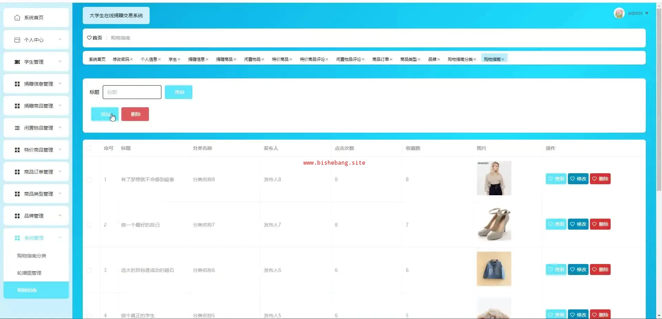Check the row 3 checkbox for 远大的目标是成功的磁石

[89, 270]
